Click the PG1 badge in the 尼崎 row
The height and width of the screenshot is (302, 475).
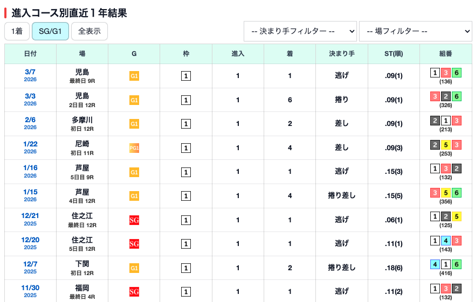(134, 148)
